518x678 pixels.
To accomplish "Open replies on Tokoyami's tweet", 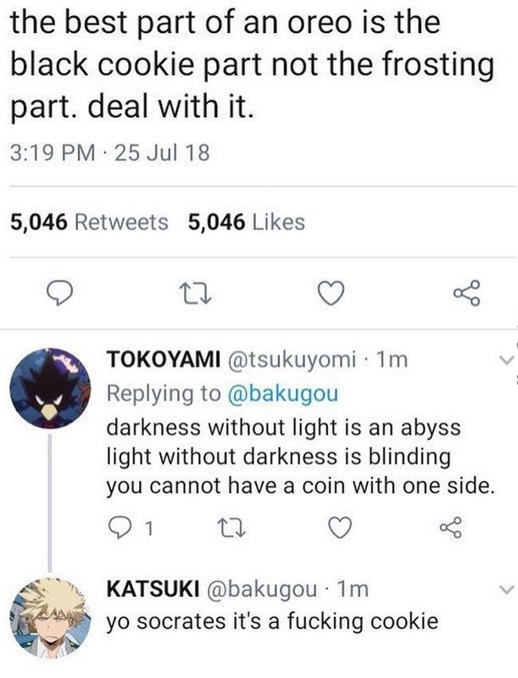I will click(x=130, y=528).
